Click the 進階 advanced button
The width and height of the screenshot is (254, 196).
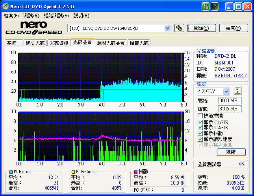pyautogui.click(x=231, y=152)
